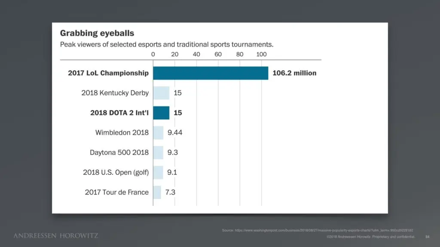Viewport: 440px width, 247px height.
Task: Click the axis tick label '20'
Action: click(175, 54)
